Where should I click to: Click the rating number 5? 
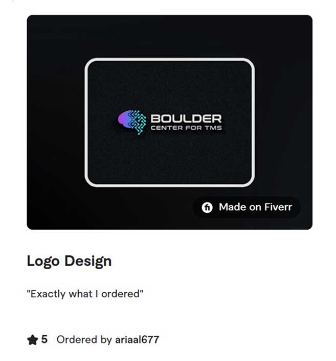click(x=44, y=339)
